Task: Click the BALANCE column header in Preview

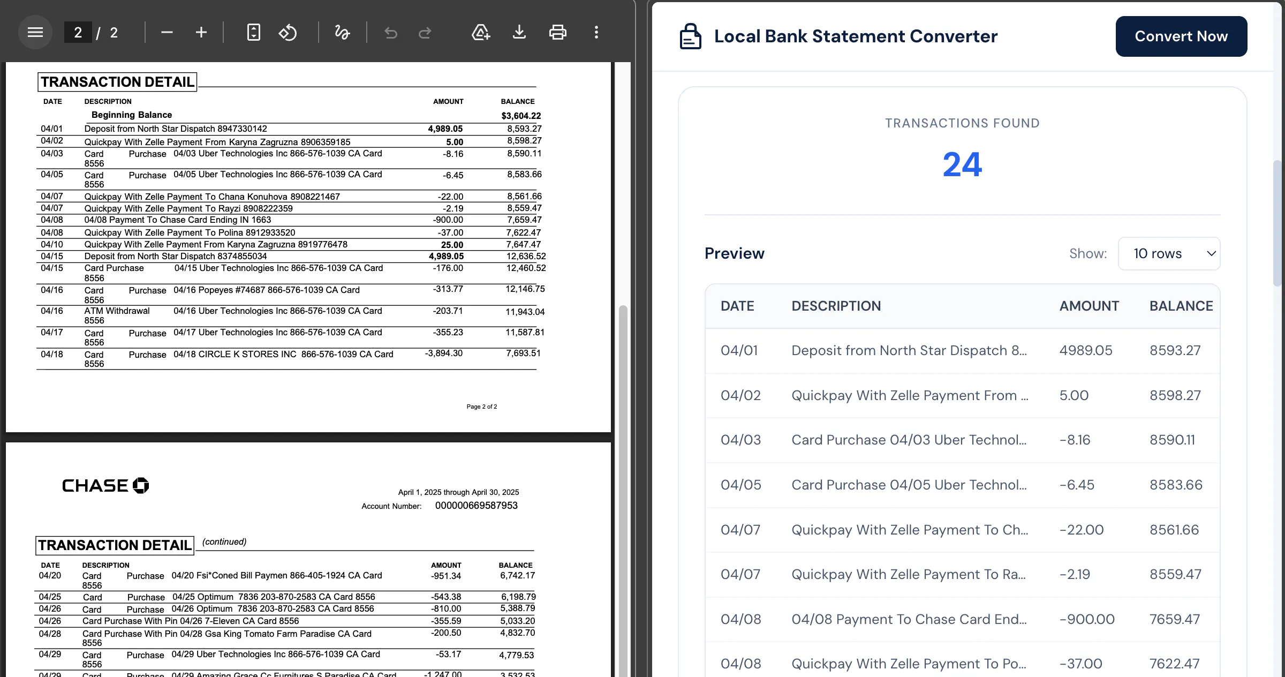Action: pyautogui.click(x=1181, y=306)
